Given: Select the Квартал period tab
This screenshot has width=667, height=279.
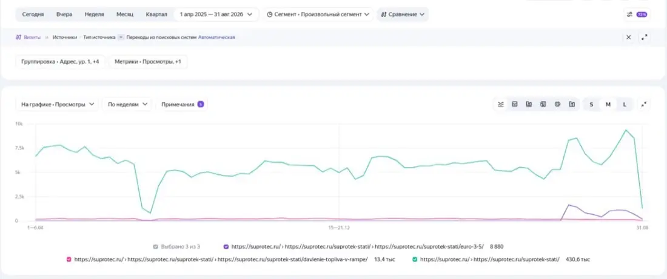Looking at the screenshot, I should pyautogui.click(x=156, y=15).
